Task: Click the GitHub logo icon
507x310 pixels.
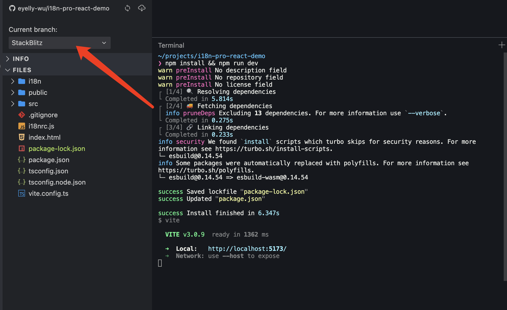Action: tap(12, 8)
